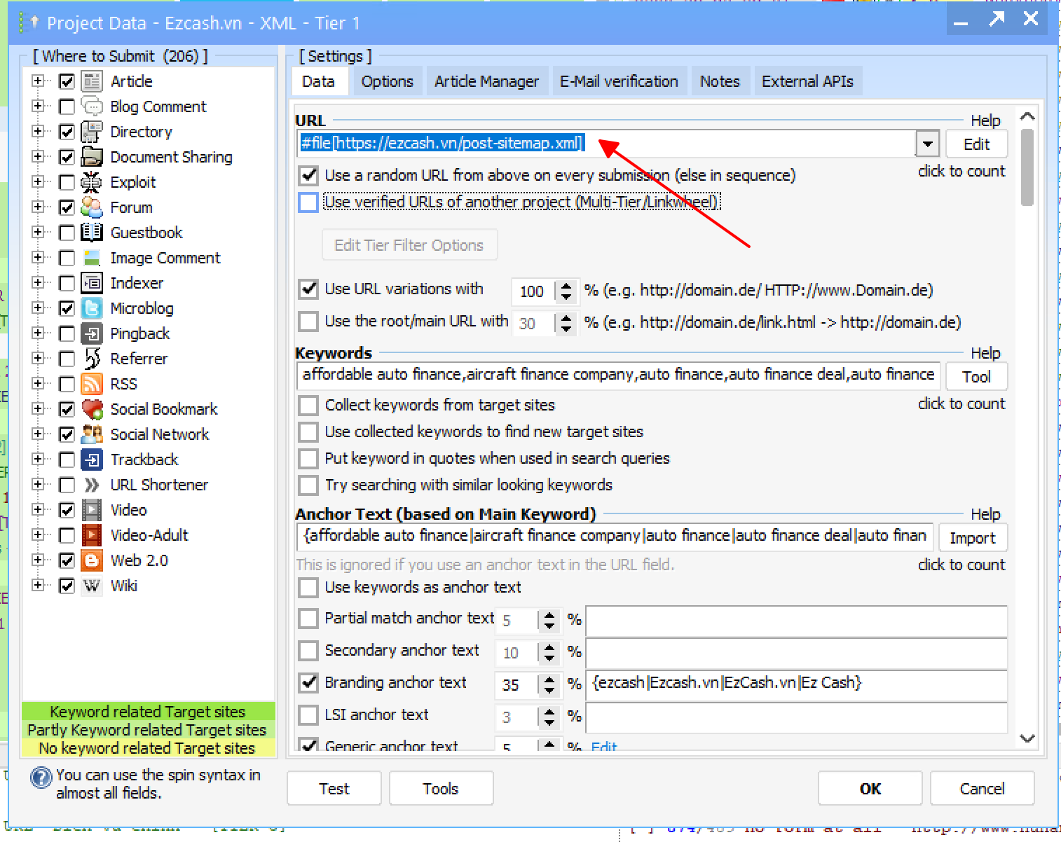Click the Wiki W icon

click(x=92, y=586)
